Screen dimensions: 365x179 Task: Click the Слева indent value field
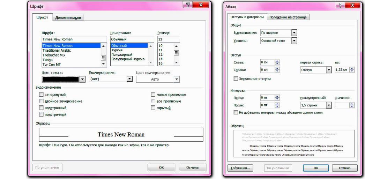(267, 62)
